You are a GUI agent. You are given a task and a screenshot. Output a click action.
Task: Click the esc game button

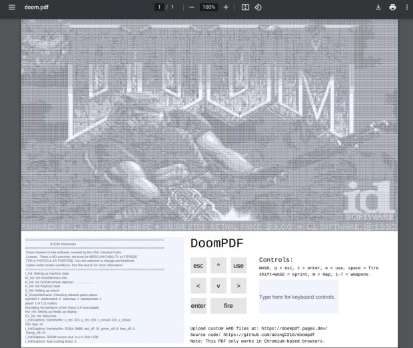(x=199, y=265)
